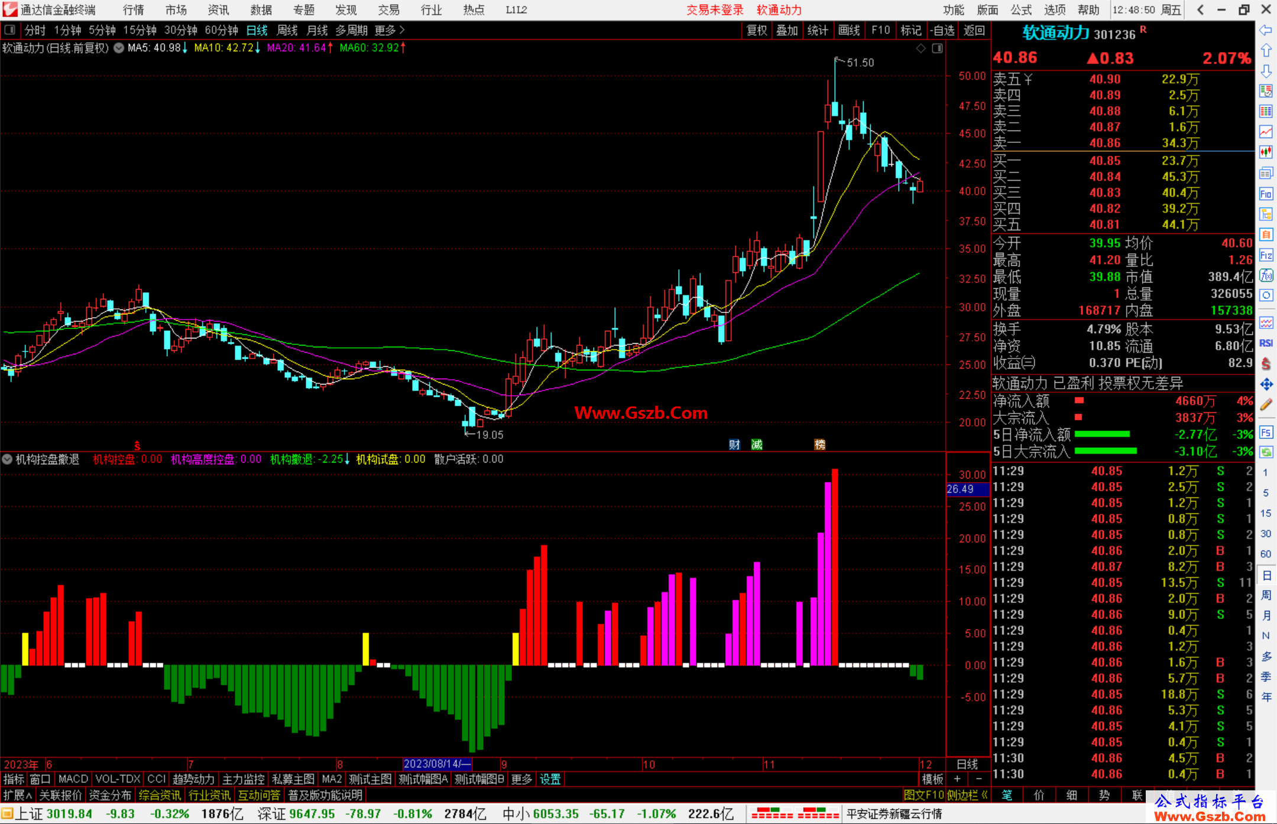The height and width of the screenshot is (824, 1277).
Task: Click the 设置 settings link in indicator tabs
Action: click(x=550, y=779)
